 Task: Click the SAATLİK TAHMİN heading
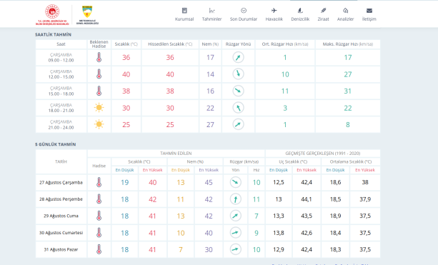tap(53, 34)
